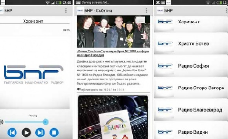
Task: Open overflow menu on Хоризонт player screen
Action: (66, 11)
